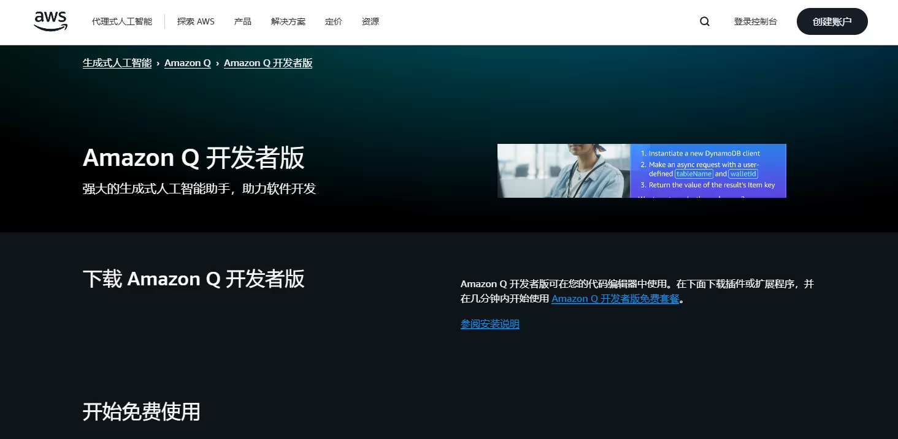The height and width of the screenshot is (439, 898).
Task: Click the 强大的生成式人工智能助手 subtitle text
Action: 199,189
